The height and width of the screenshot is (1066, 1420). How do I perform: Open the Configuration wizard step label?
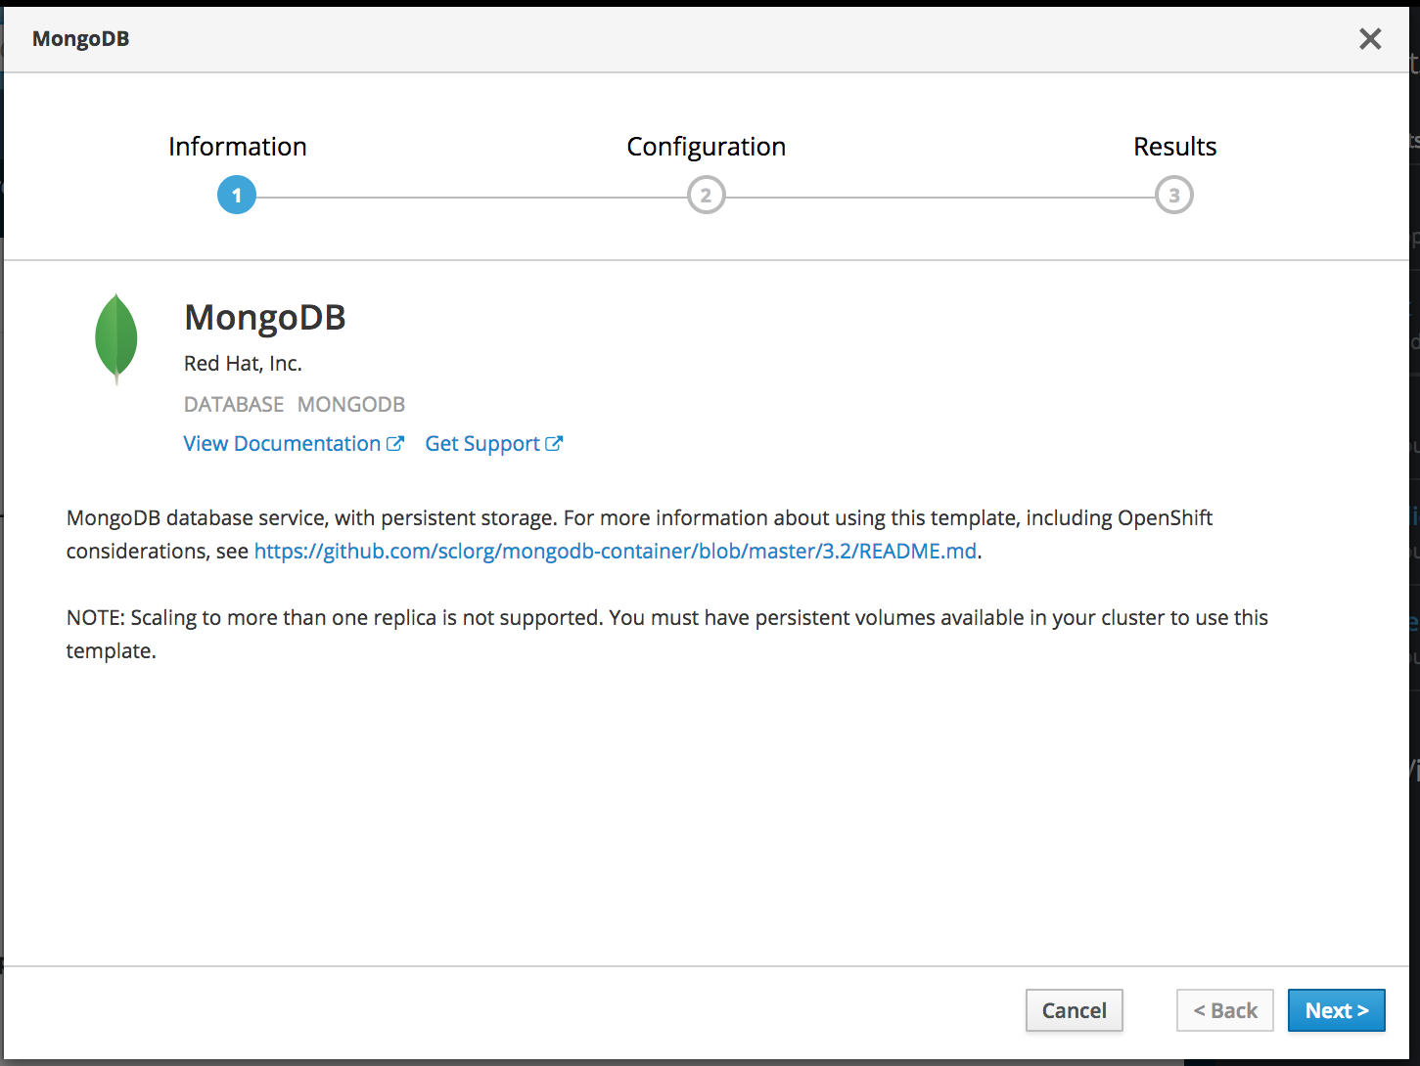[x=706, y=147]
